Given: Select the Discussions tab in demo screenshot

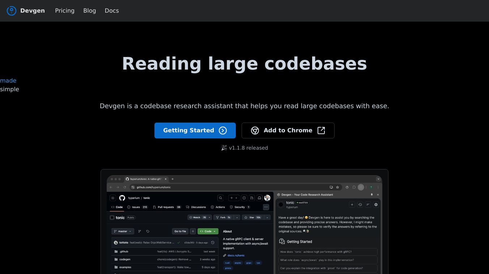Looking at the screenshot, I should pyautogui.click(x=196, y=207).
